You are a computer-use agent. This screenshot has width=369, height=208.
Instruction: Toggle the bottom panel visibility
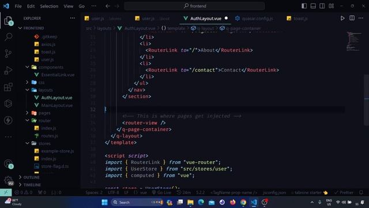tap(313, 6)
